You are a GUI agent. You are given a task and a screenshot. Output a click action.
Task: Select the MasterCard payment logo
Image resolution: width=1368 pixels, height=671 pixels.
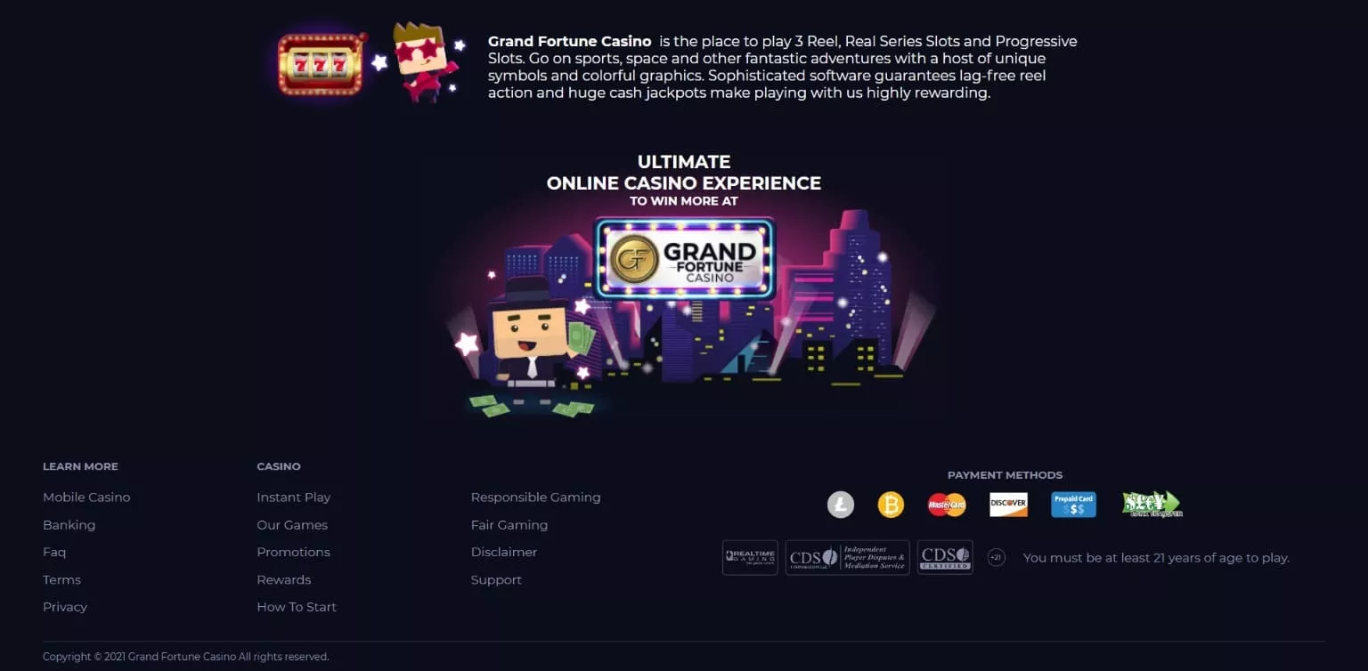(947, 505)
